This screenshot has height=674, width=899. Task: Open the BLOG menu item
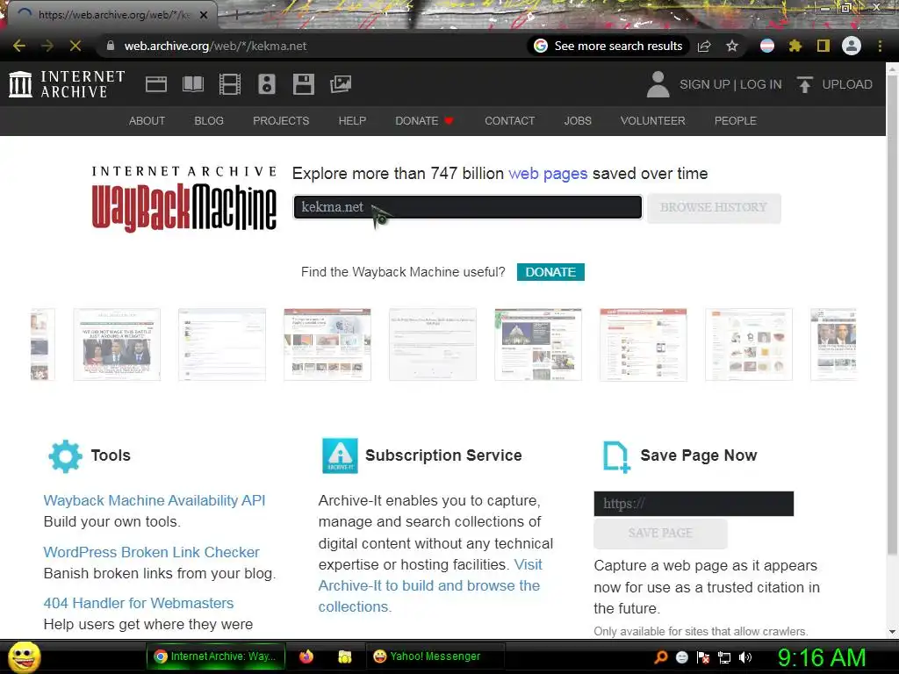pos(209,121)
